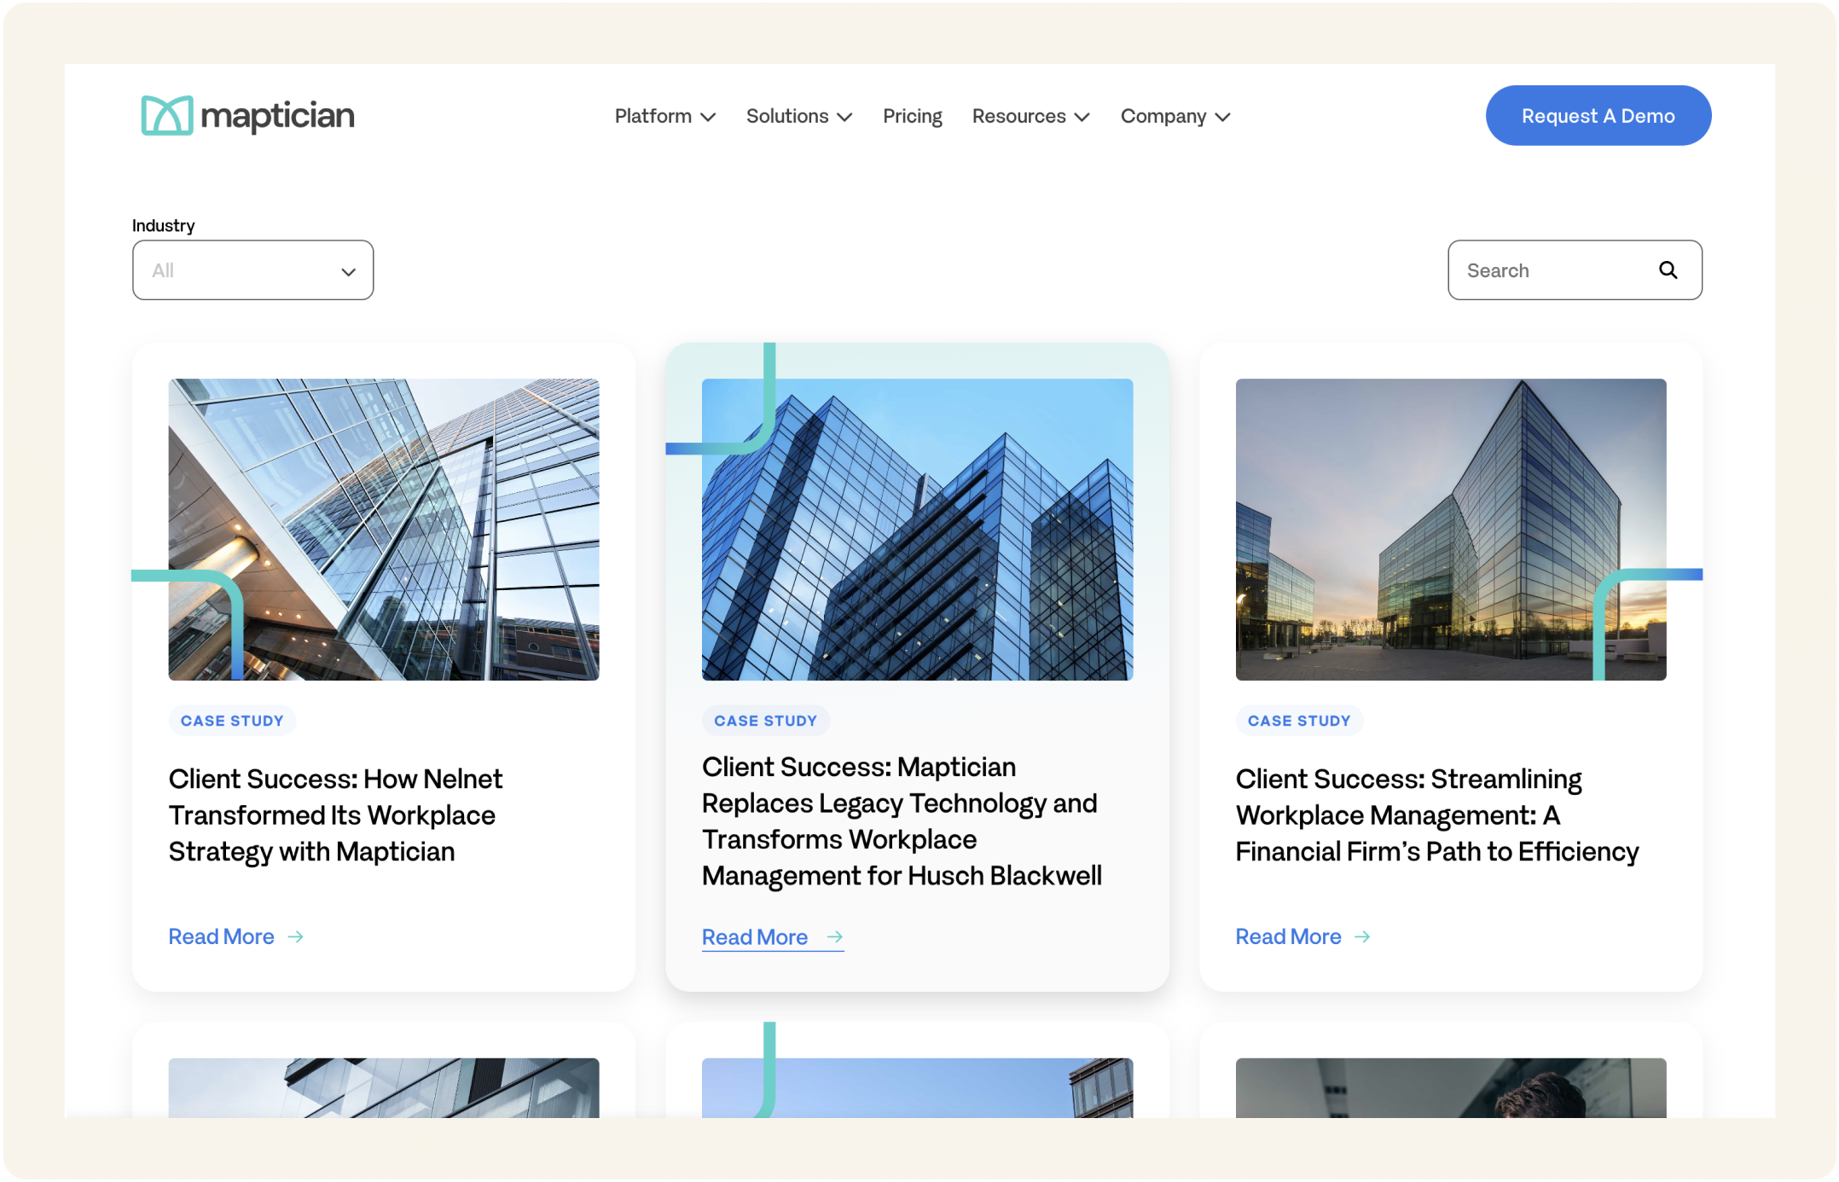Open the Husch Blackwell case study title
Screen dimensions: 1839x1182
(902, 820)
